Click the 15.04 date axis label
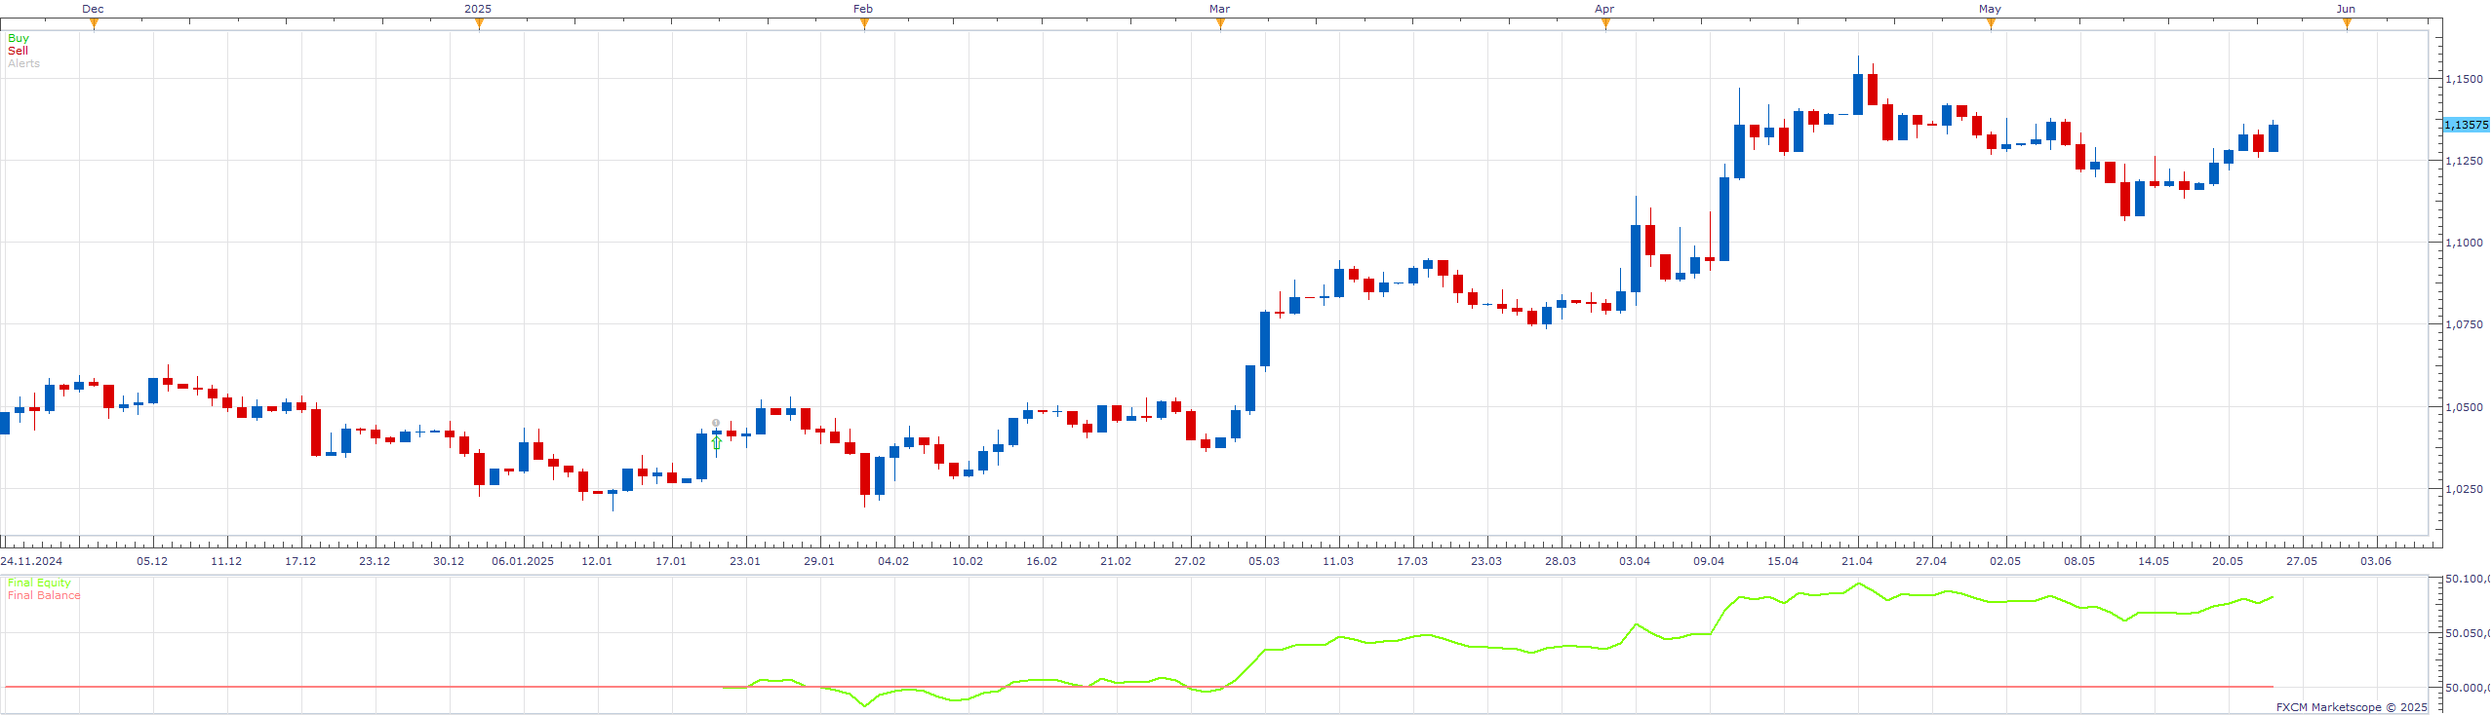The image size is (2492, 715). point(1783,561)
